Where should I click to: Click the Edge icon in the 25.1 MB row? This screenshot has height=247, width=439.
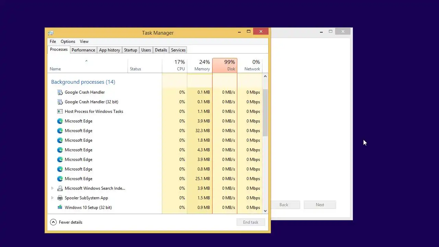coord(60,179)
